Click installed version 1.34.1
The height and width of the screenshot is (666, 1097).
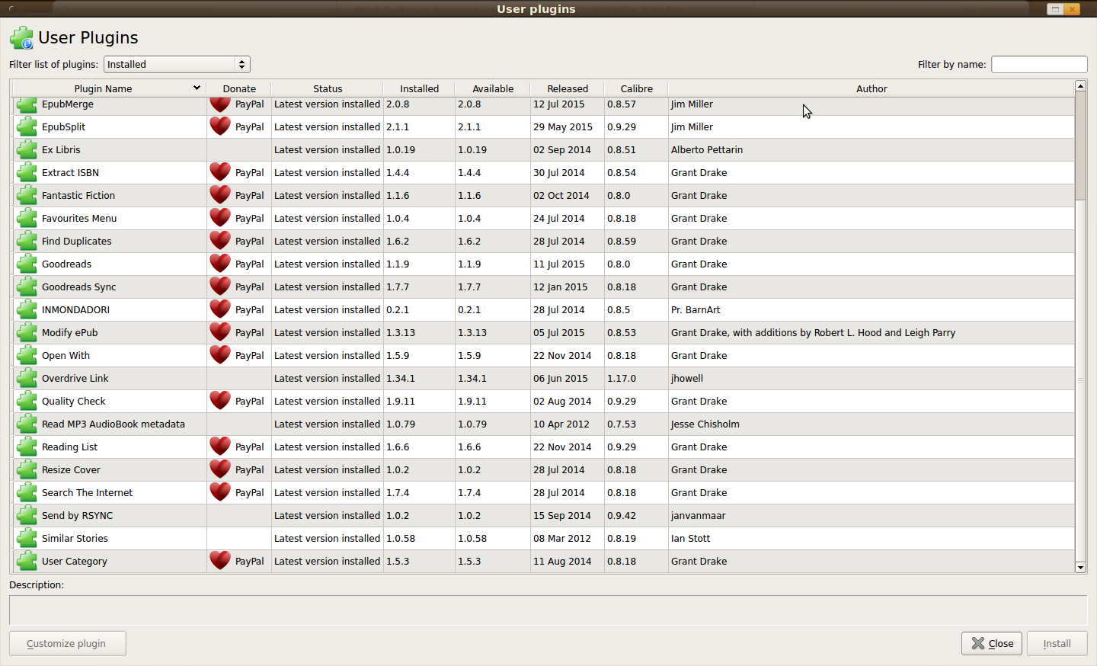(401, 378)
